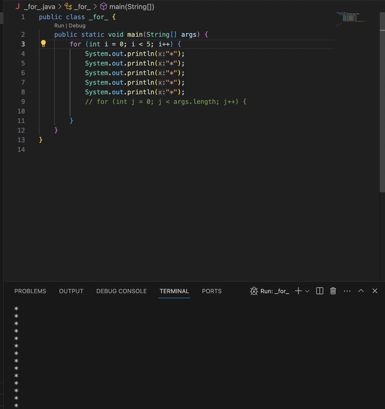This screenshot has height=409, width=385.
Task: Switch to the PROBLEMS tab
Action: 30,291
